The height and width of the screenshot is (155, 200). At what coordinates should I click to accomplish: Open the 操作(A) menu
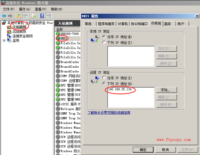(x=25, y=9)
